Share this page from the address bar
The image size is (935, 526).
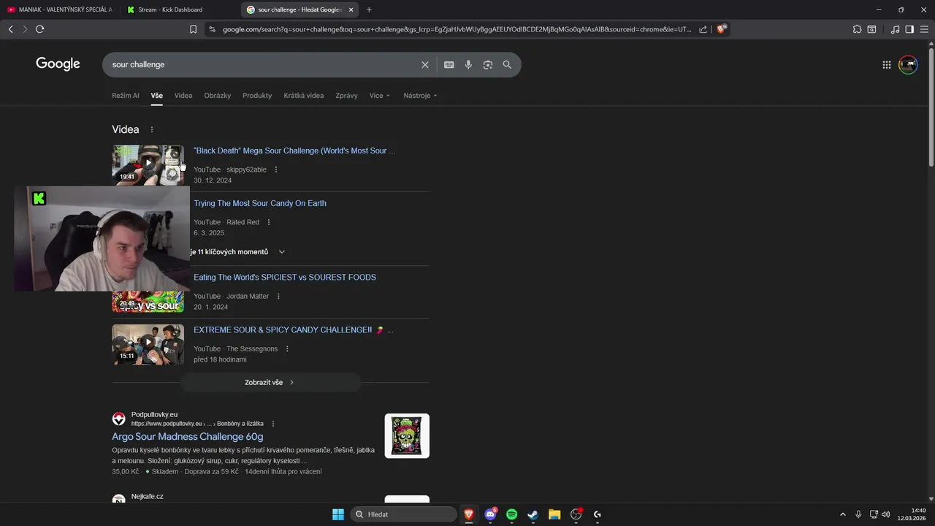(x=703, y=29)
